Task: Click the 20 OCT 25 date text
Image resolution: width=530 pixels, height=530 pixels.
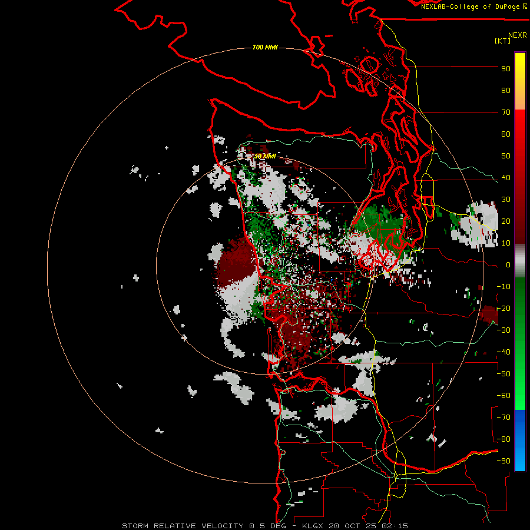Action: (x=353, y=526)
